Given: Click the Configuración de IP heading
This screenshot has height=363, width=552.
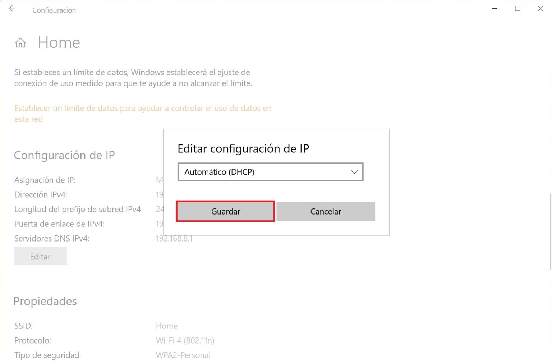Looking at the screenshot, I should 64,155.
